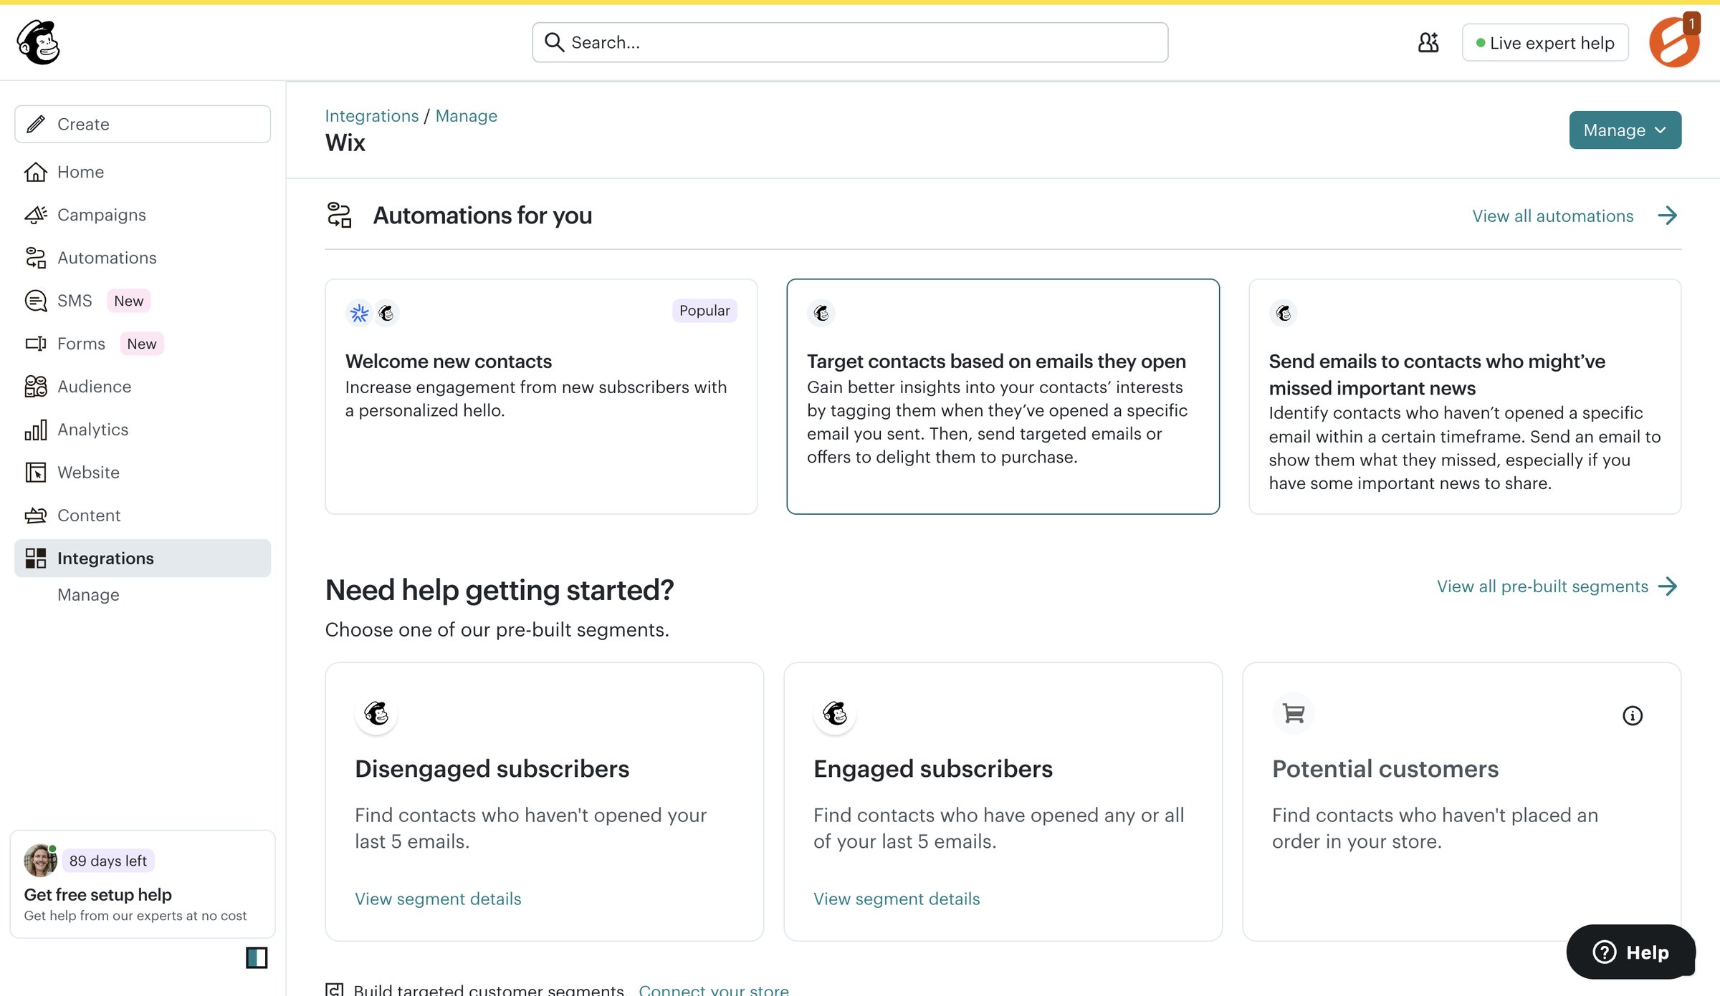The width and height of the screenshot is (1720, 996).
Task: Click the Content sidebar icon
Action: click(x=35, y=516)
